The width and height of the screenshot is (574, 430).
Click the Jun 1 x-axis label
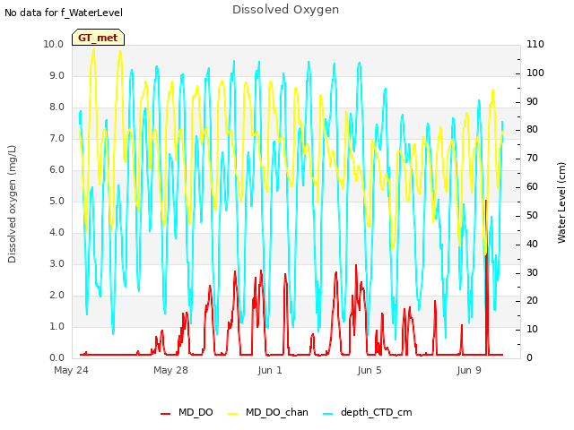pos(270,370)
